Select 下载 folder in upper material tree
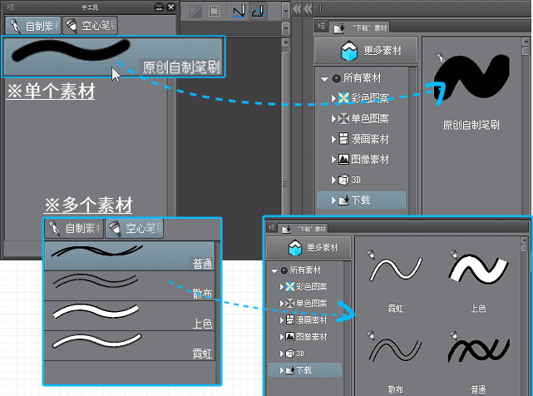 [361, 200]
